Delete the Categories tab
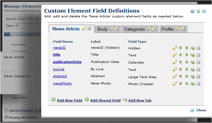Image resolution: width=212 pixels, height=123 pixels. (x=154, y=28)
